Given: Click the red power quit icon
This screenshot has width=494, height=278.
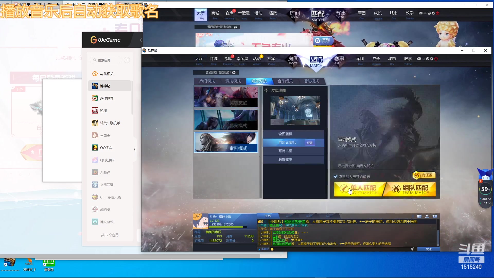Looking at the screenshot, I should 436,59.
